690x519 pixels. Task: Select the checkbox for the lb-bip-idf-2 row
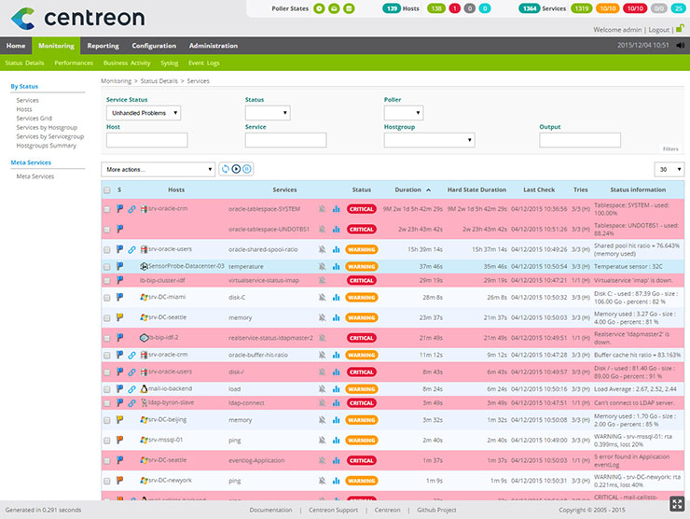(x=106, y=338)
